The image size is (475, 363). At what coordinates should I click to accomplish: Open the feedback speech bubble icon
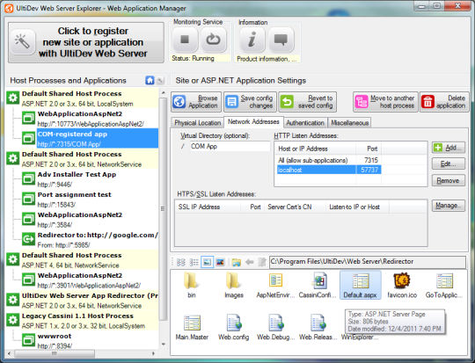(x=281, y=40)
